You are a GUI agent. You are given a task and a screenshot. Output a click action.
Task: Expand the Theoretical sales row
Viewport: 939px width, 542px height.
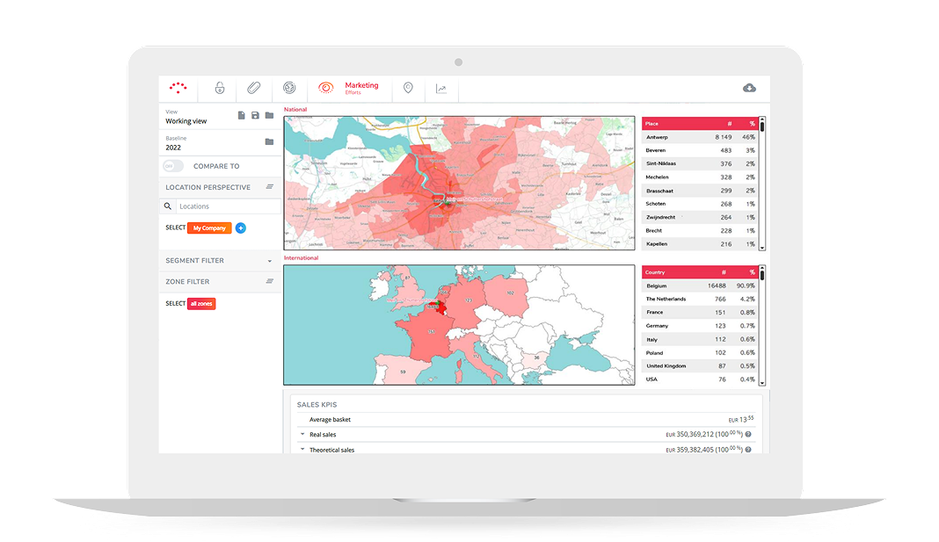[x=302, y=450]
